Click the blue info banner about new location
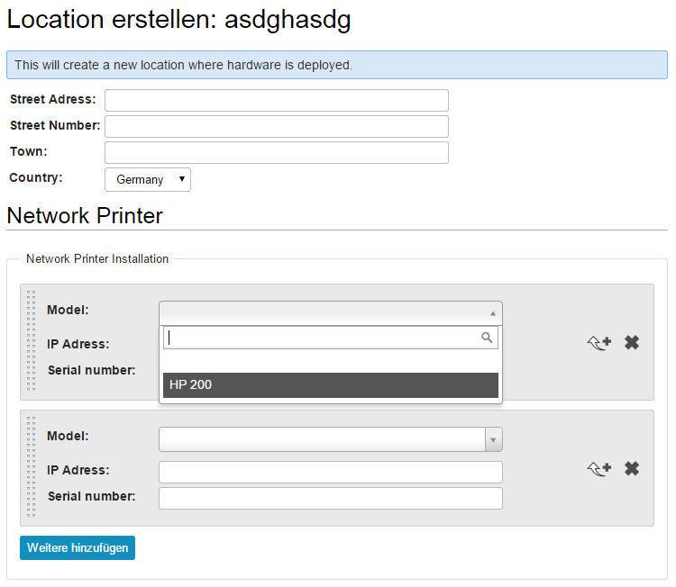The height and width of the screenshot is (587, 676). click(337, 65)
